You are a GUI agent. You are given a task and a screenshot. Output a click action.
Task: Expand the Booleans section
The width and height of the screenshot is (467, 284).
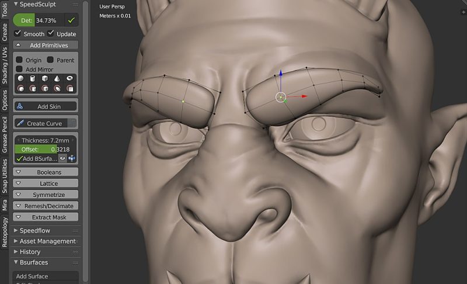[46, 172]
